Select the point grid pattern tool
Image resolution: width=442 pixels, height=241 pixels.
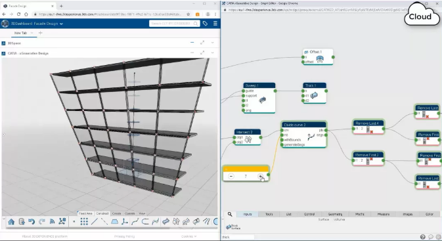84,222
